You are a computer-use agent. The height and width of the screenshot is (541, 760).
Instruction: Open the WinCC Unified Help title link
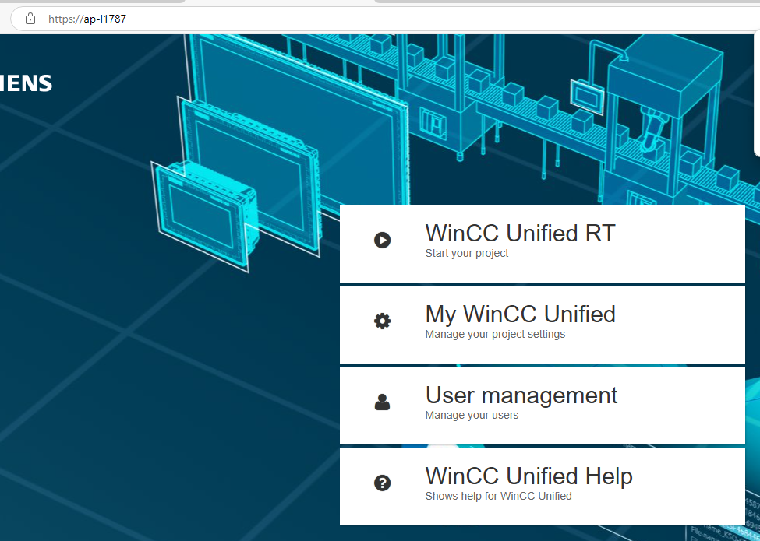click(528, 476)
